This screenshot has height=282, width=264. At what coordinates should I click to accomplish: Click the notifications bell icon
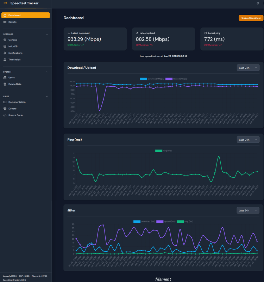pos(258,3)
